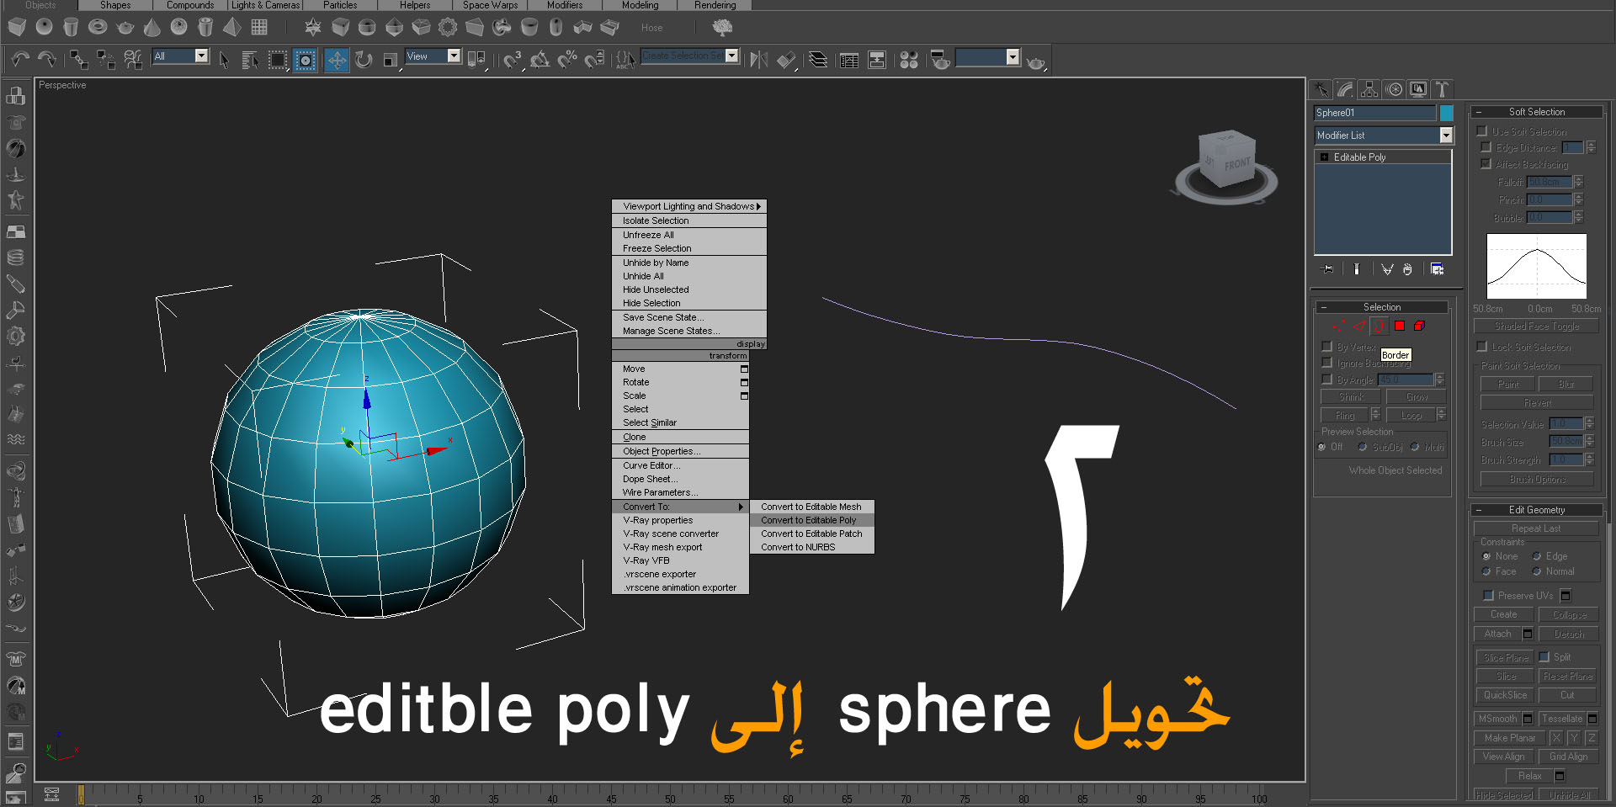Open the Hierarchy command panel tab
The height and width of the screenshot is (807, 1616).
(1369, 89)
